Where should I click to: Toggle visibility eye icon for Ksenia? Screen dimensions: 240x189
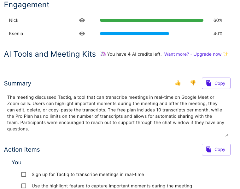(82, 34)
